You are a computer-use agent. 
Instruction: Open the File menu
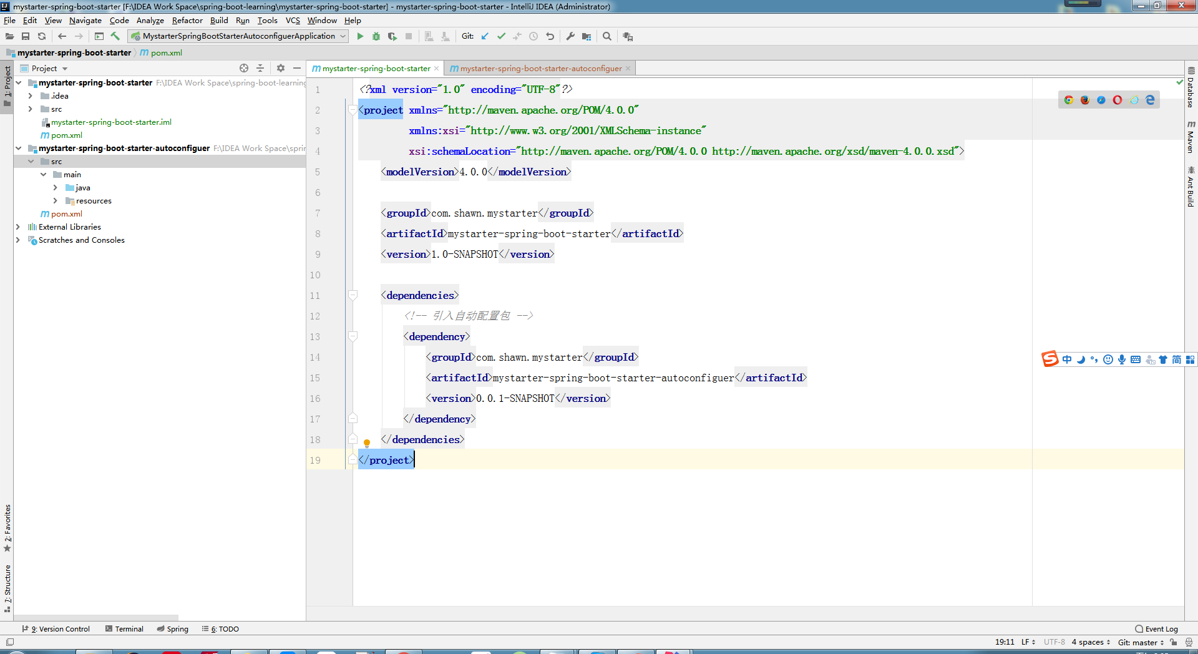(9, 21)
